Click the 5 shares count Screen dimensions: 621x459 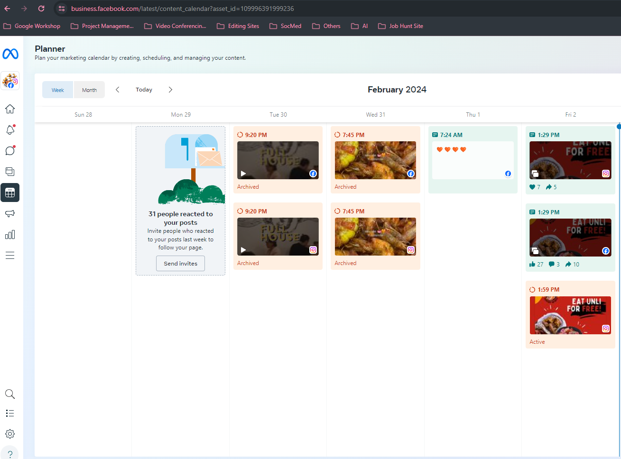pyautogui.click(x=551, y=187)
